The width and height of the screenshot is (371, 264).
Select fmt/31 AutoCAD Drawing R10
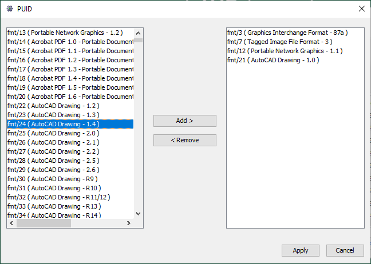point(70,188)
